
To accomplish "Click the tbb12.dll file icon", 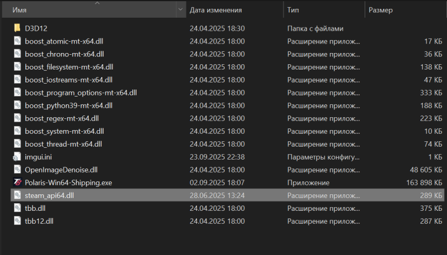I will pos(18,221).
